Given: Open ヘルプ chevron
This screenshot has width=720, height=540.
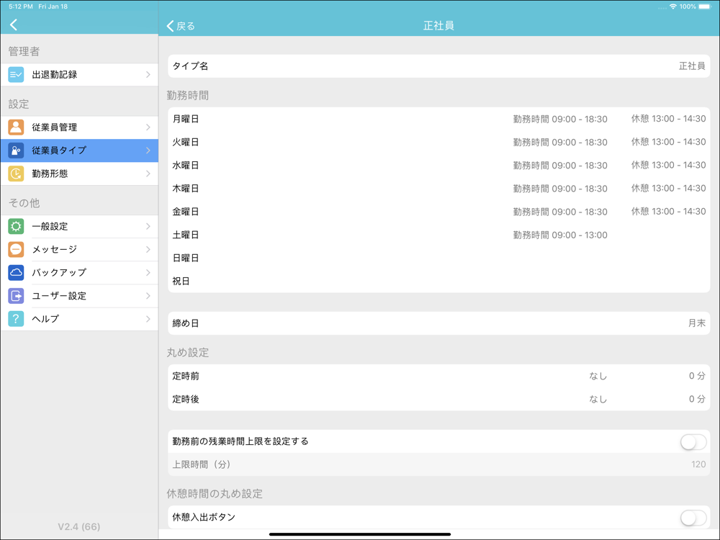Looking at the screenshot, I should pyautogui.click(x=148, y=319).
